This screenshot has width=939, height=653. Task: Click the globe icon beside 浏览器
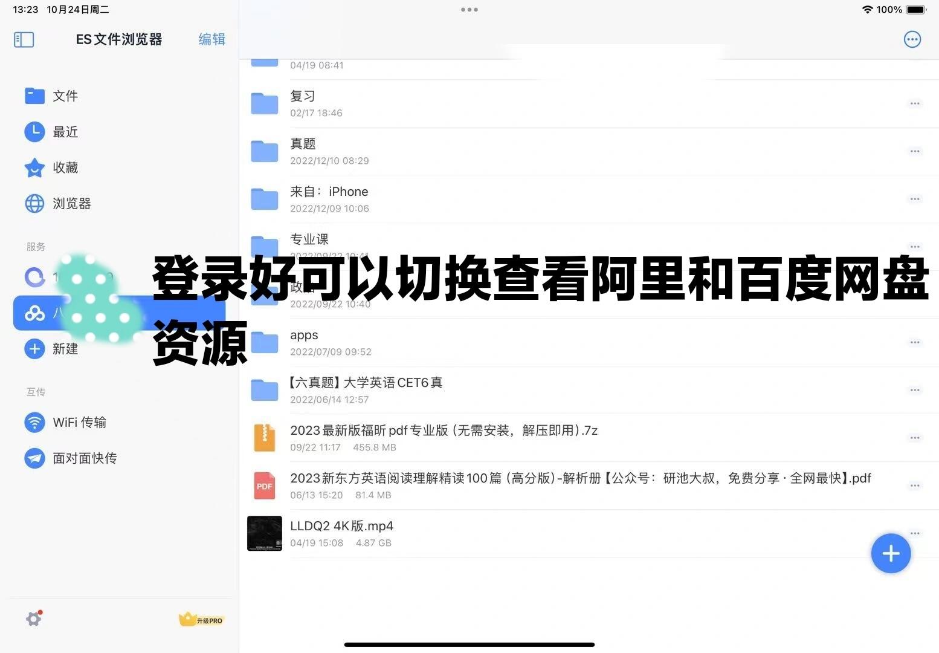click(34, 204)
